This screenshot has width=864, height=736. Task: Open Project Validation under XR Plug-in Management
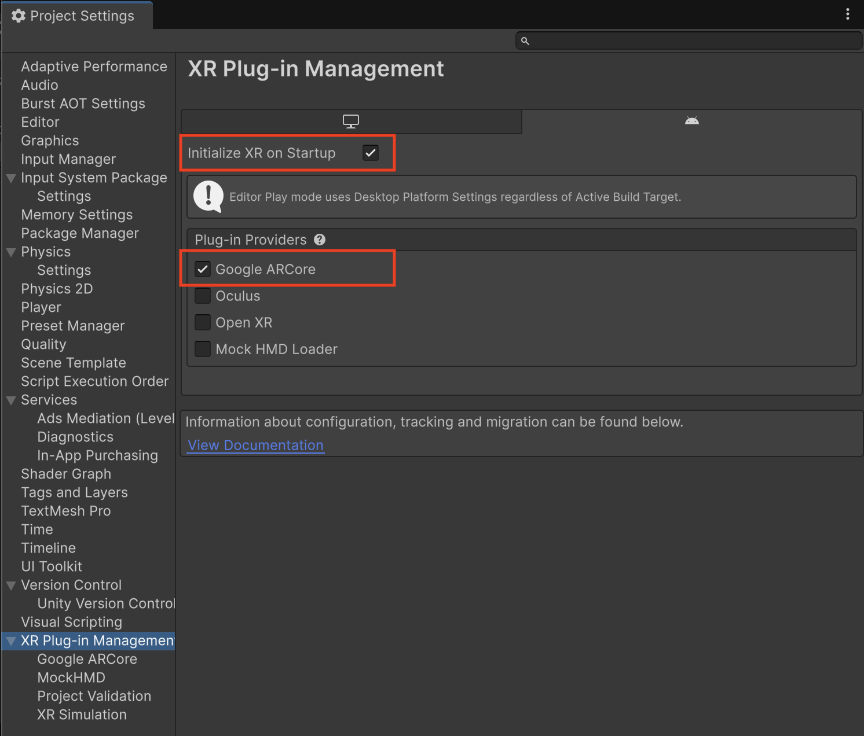[x=94, y=696]
